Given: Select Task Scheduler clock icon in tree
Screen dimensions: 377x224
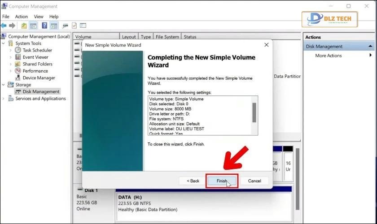Looking at the screenshot, I should (x=18, y=50).
